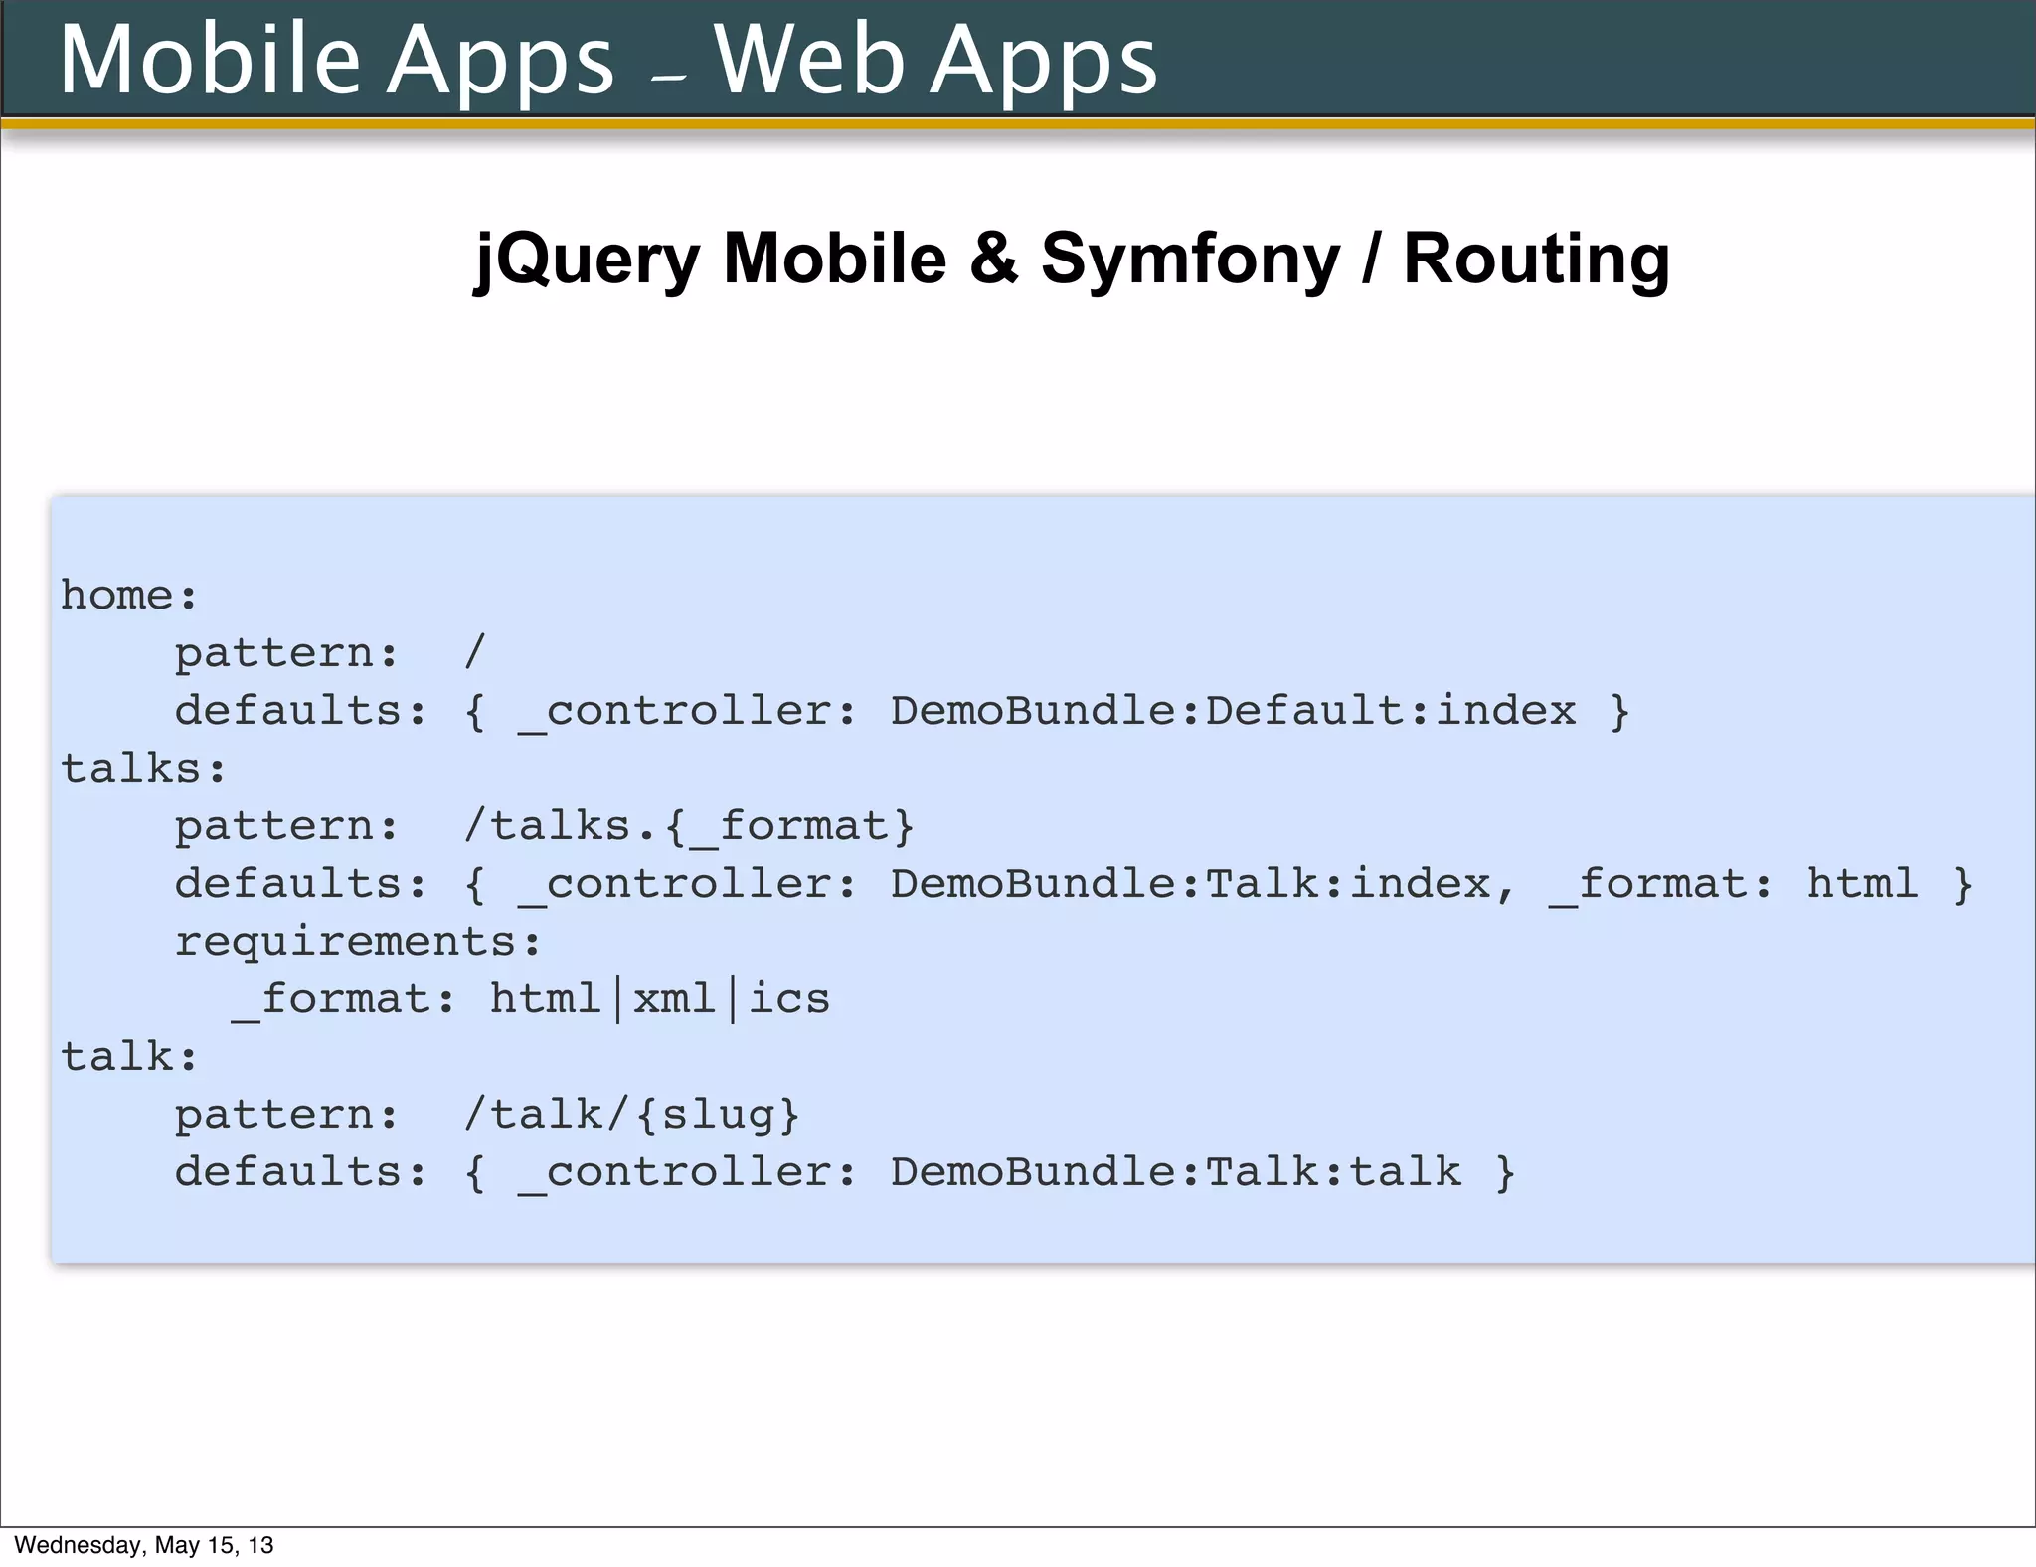Click the 'Web Apps' part of header

(934, 60)
